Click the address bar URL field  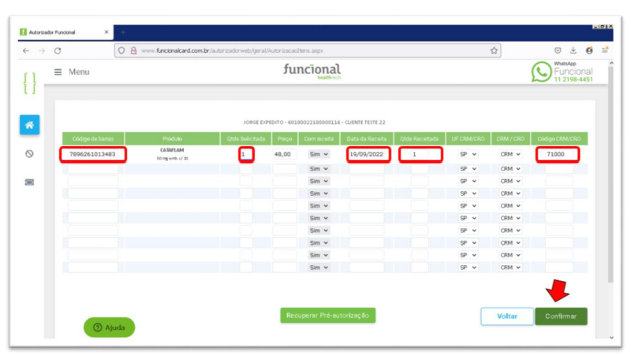point(308,51)
